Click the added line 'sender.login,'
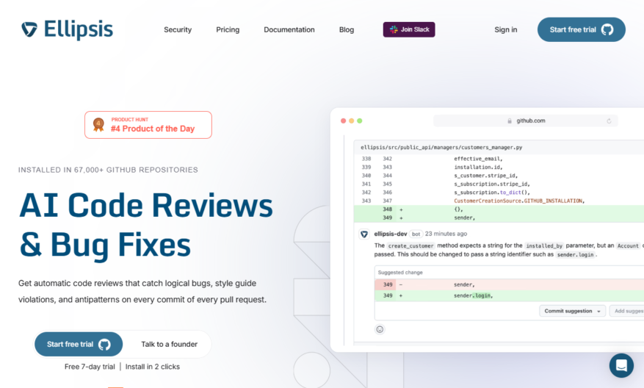The width and height of the screenshot is (644, 388). click(510, 295)
